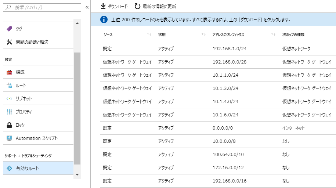
Task: Click the purple tag icon for タグ
Action: (x=10, y=29)
